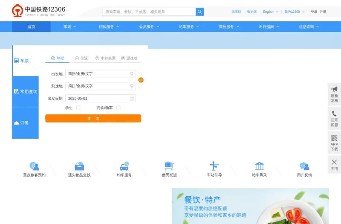
Task: Click the 注册 link
Action: click(x=323, y=12)
